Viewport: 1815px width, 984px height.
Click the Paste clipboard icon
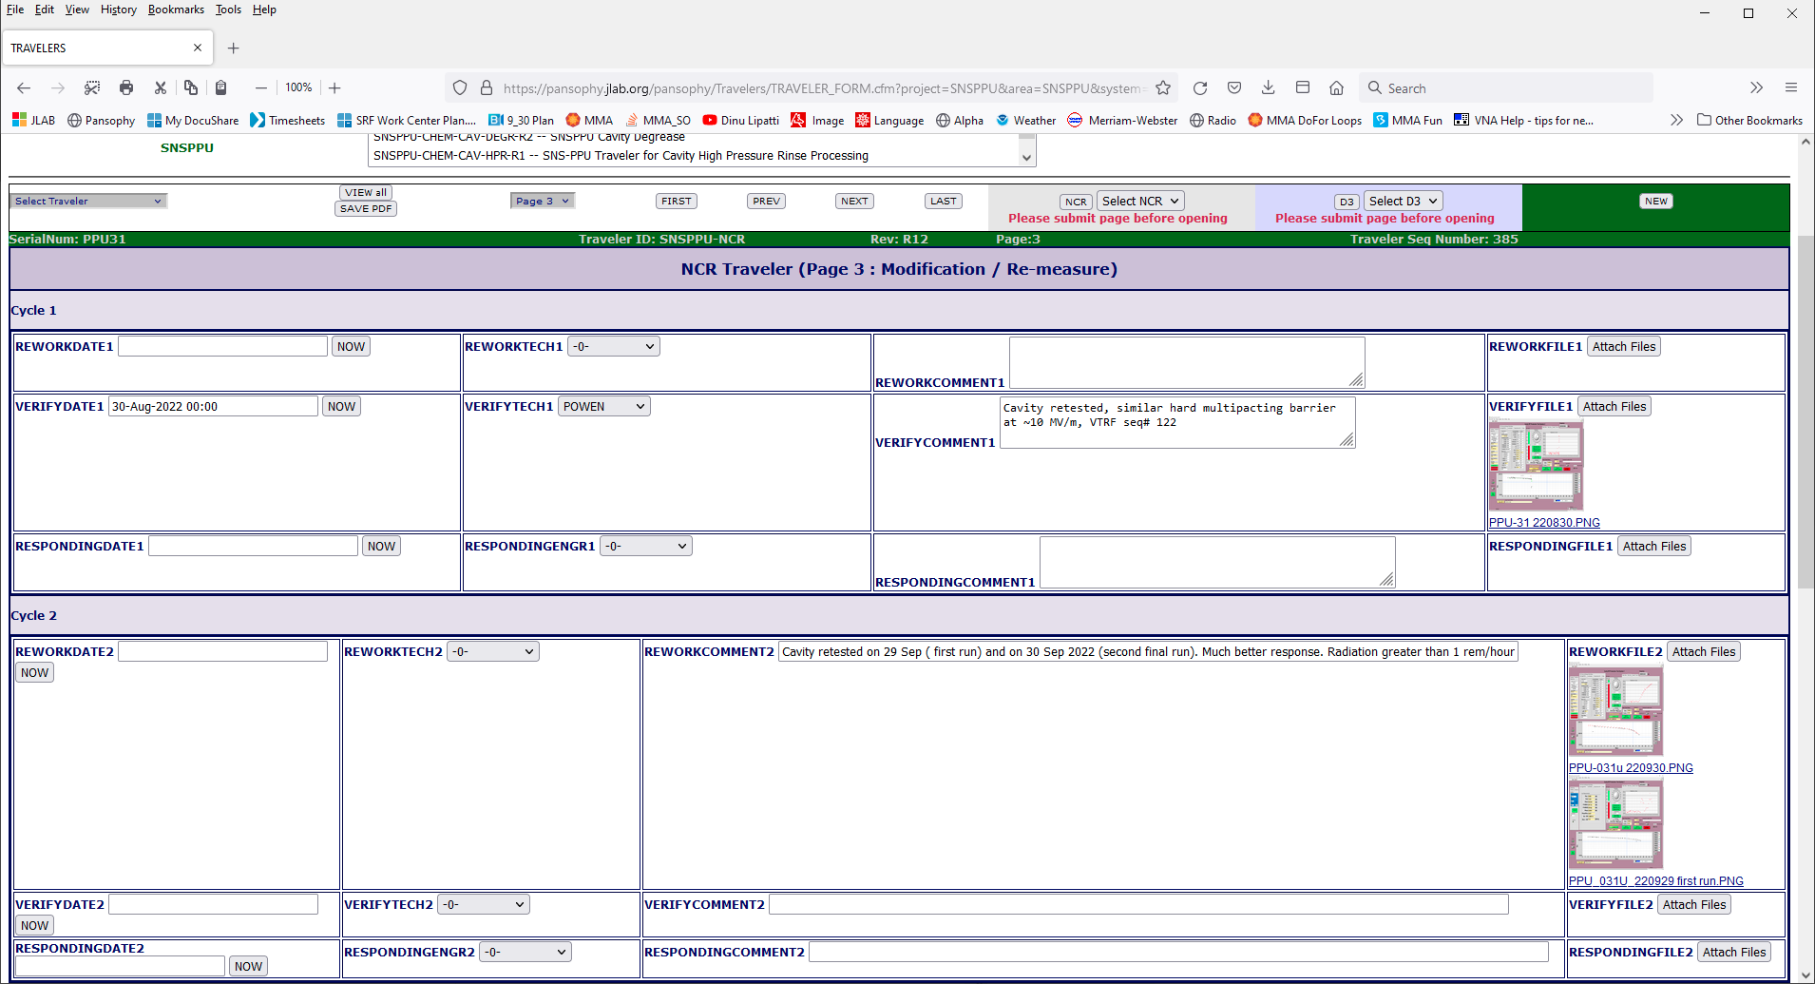coord(220,87)
